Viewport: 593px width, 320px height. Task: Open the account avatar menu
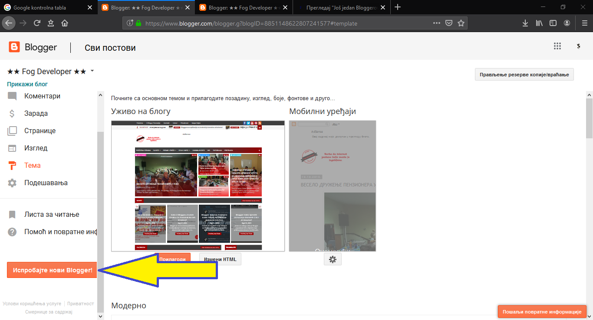pos(578,46)
